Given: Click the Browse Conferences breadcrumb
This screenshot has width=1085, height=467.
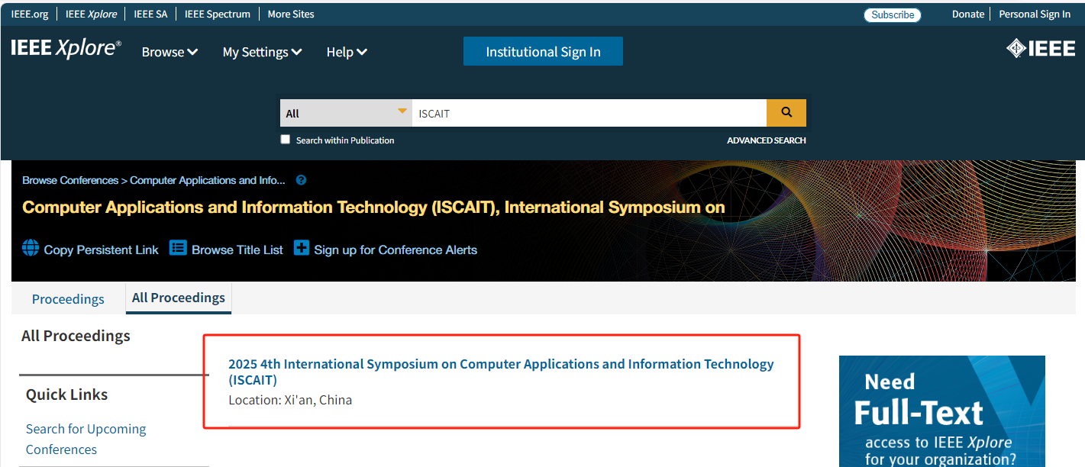Looking at the screenshot, I should (x=70, y=180).
